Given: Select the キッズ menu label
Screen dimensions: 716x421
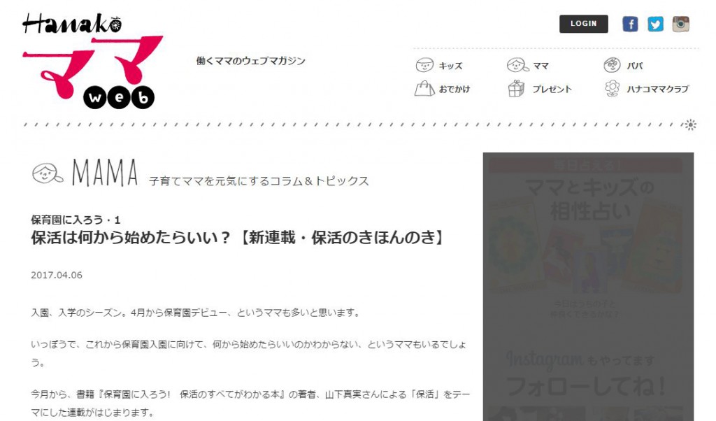Looking at the screenshot, I should [451, 66].
